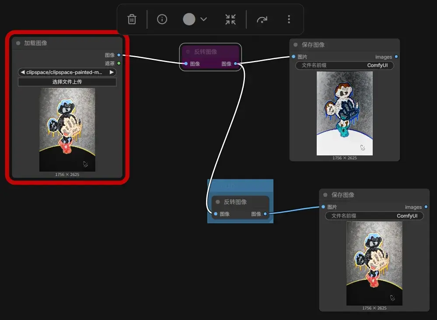Click images output port on upper 保存图像

pos(396,56)
